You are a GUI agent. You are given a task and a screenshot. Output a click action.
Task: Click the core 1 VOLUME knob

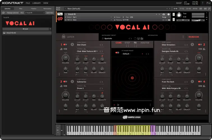[65, 58]
